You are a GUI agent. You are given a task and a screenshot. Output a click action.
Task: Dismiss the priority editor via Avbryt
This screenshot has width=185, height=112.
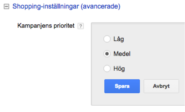coord(161,86)
